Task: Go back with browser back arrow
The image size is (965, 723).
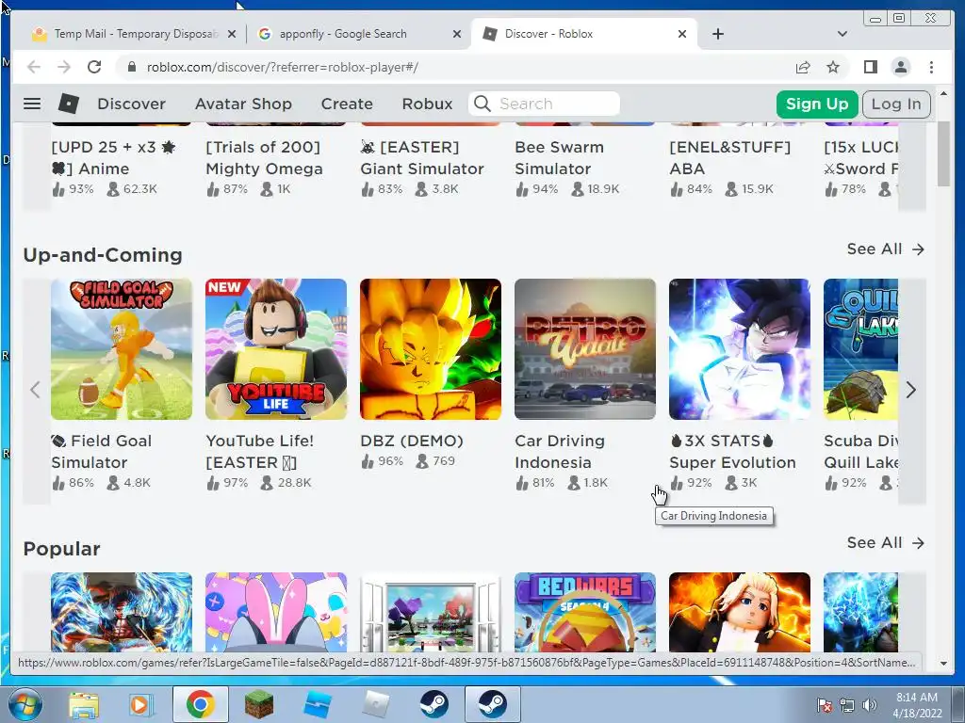Action: (x=34, y=67)
